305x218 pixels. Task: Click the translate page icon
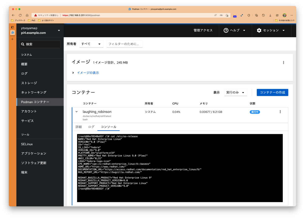pos(221,15)
